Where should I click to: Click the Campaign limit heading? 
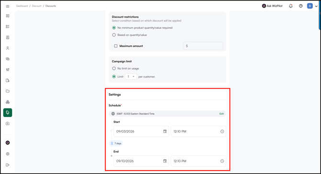click(x=122, y=61)
